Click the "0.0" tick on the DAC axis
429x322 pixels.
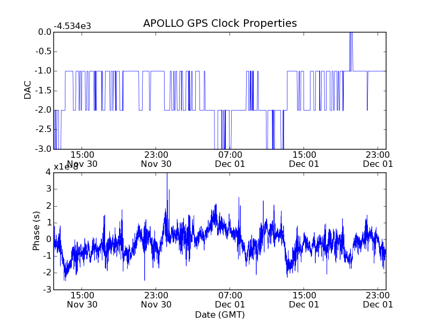pos(45,32)
